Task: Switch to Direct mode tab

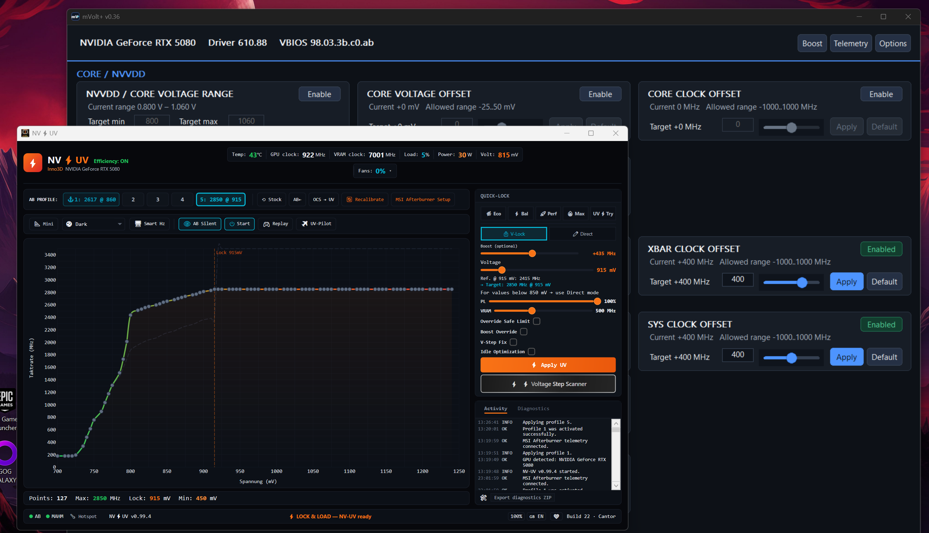Action: click(582, 234)
